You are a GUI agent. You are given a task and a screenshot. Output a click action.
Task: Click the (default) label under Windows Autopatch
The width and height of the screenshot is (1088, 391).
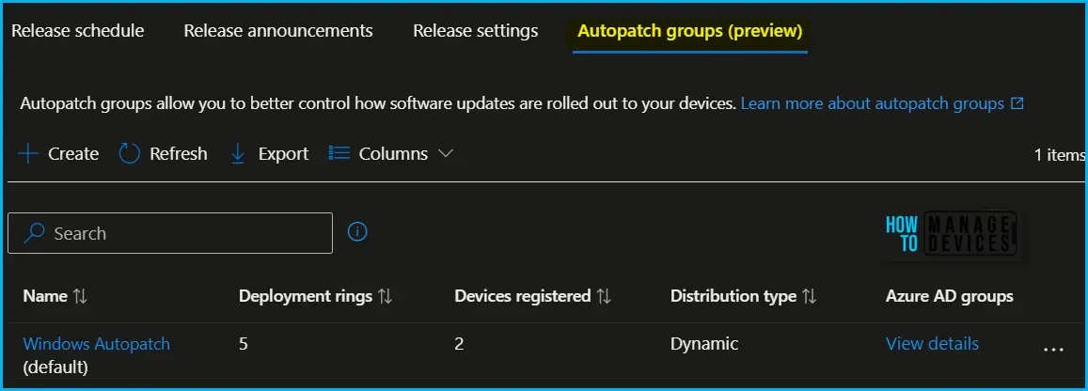tap(55, 368)
